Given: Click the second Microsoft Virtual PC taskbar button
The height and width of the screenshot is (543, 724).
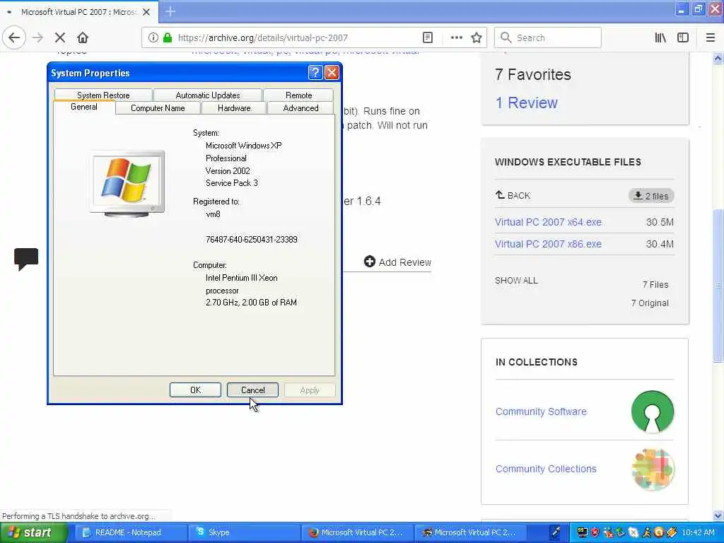Looking at the screenshot, I should pyautogui.click(x=469, y=532).
